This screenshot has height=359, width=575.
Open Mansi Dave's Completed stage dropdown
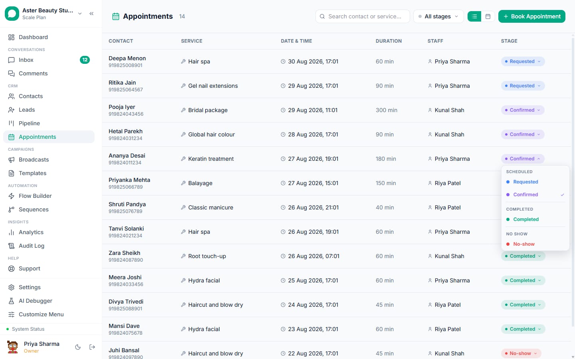click(x=523, y=329)
